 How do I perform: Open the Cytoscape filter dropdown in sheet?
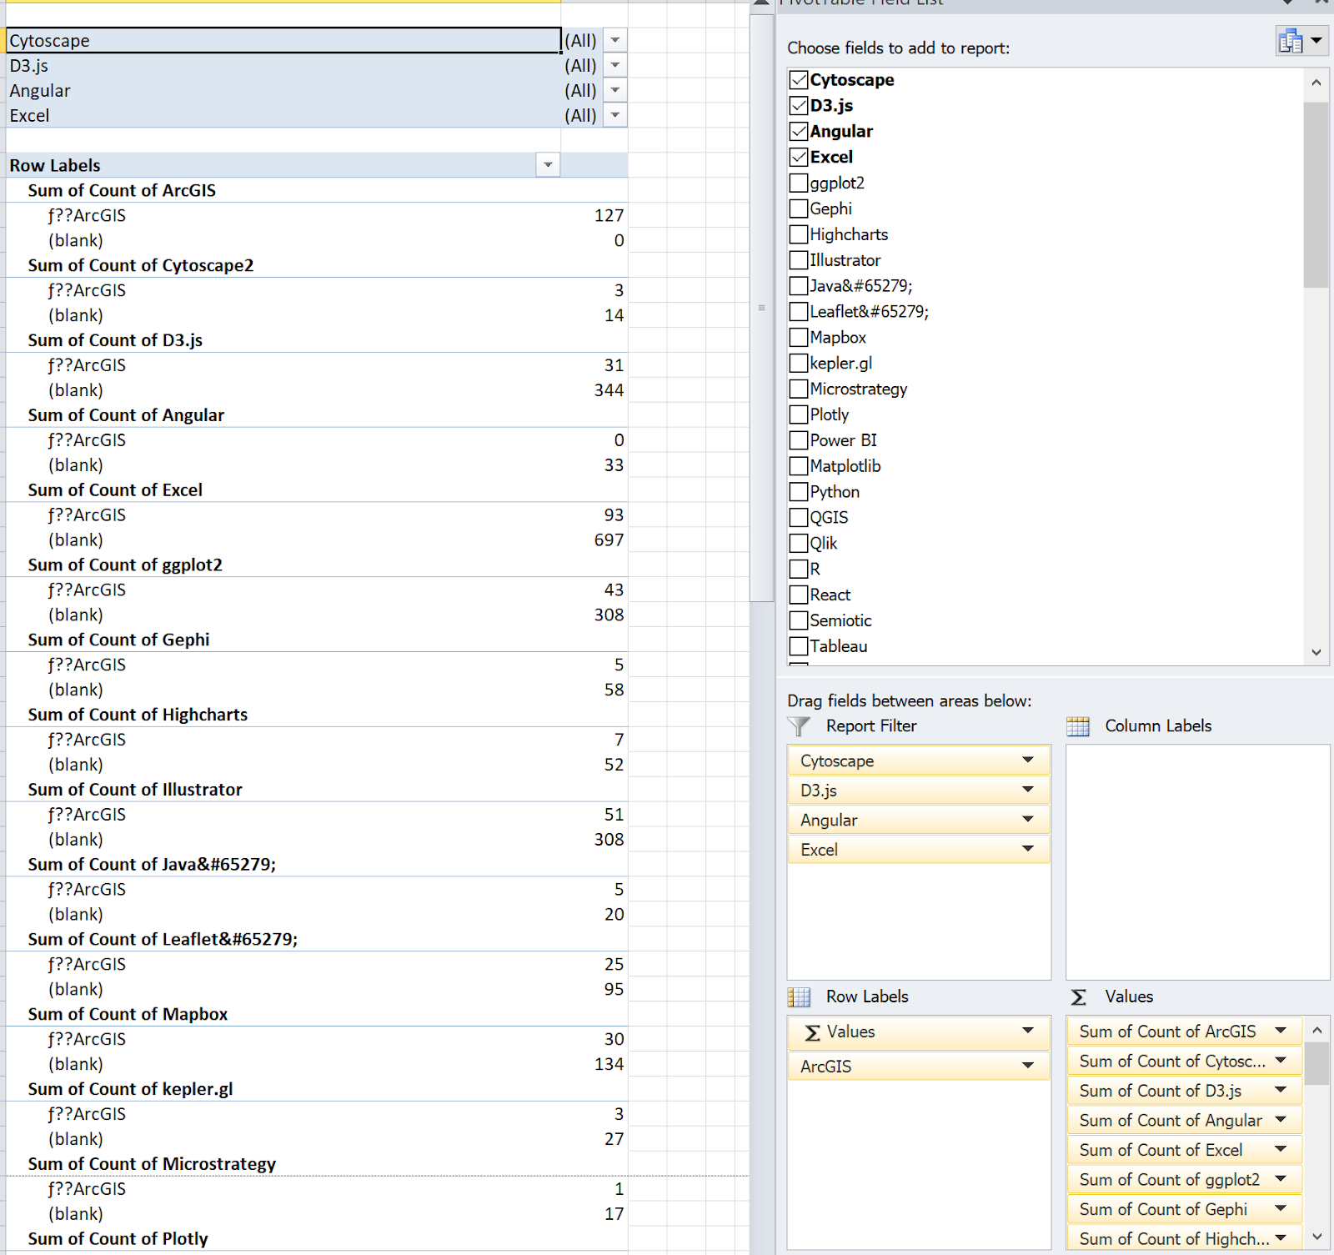tap(615, 40)
